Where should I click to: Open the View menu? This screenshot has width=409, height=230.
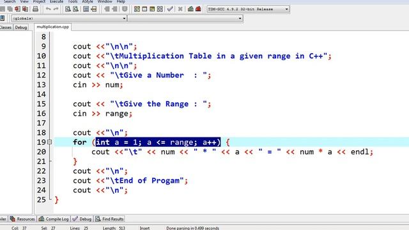coord(24,1)
